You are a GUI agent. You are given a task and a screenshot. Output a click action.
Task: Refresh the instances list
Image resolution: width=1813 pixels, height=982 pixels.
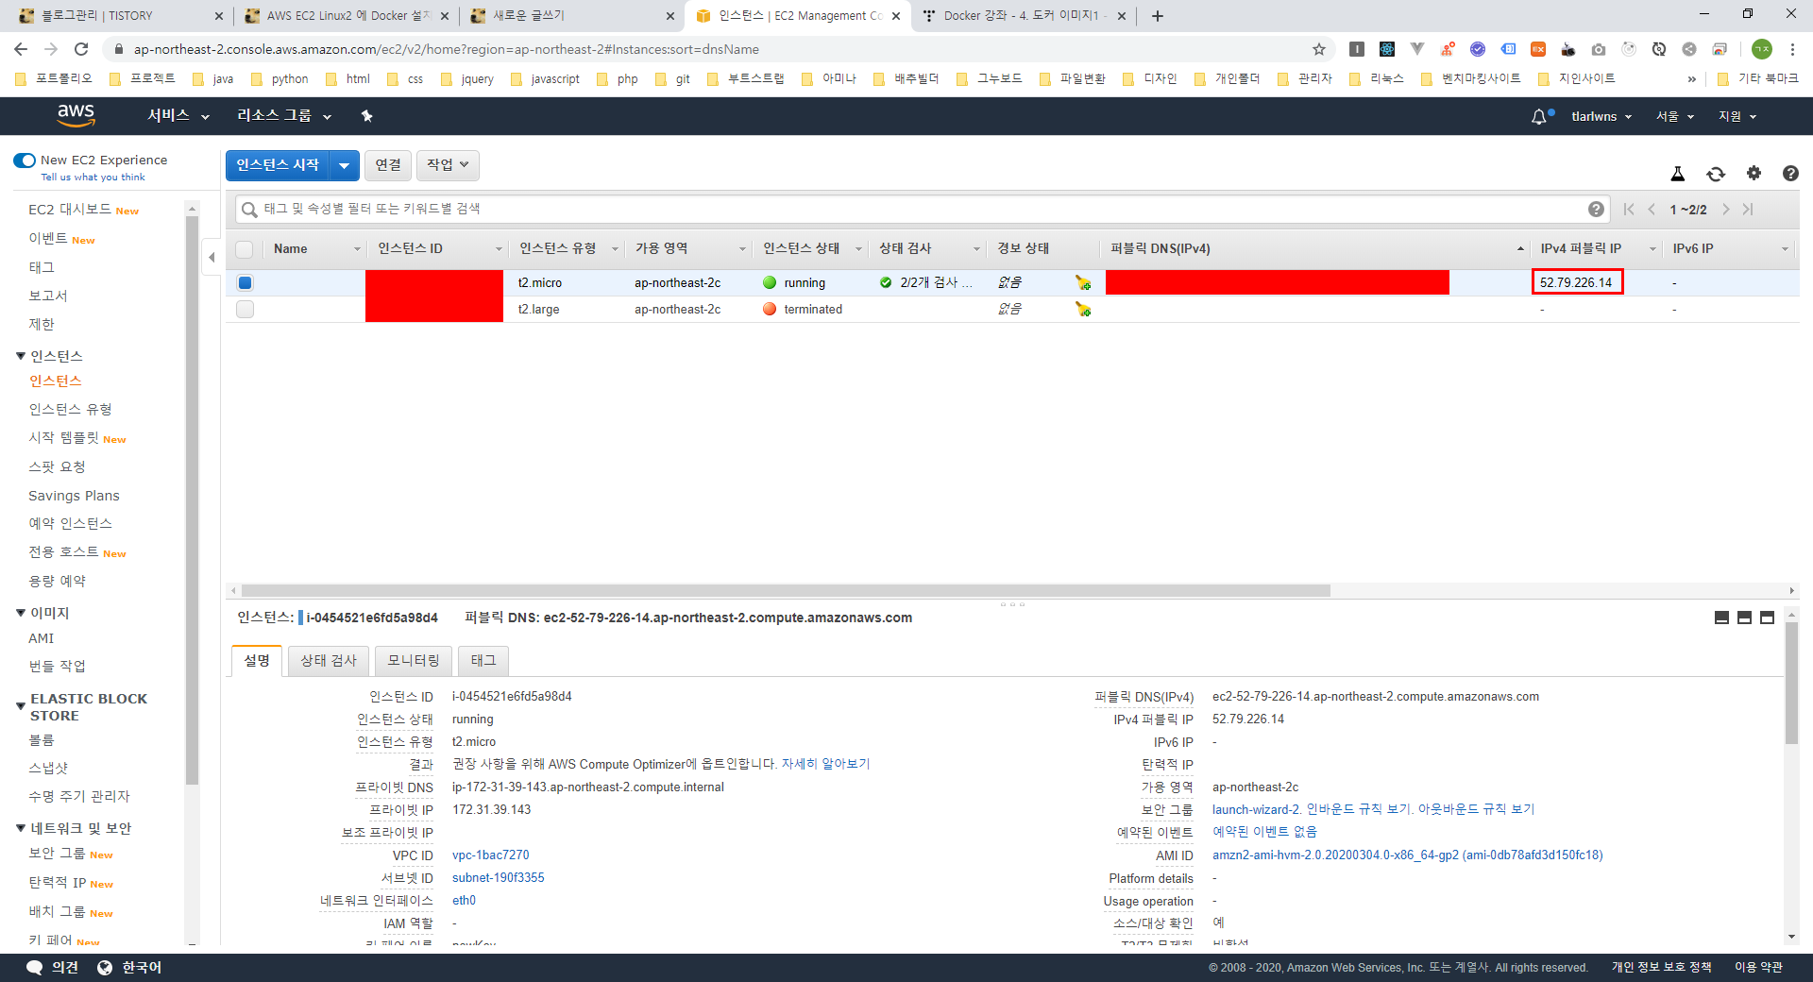tap(1716, 173)
